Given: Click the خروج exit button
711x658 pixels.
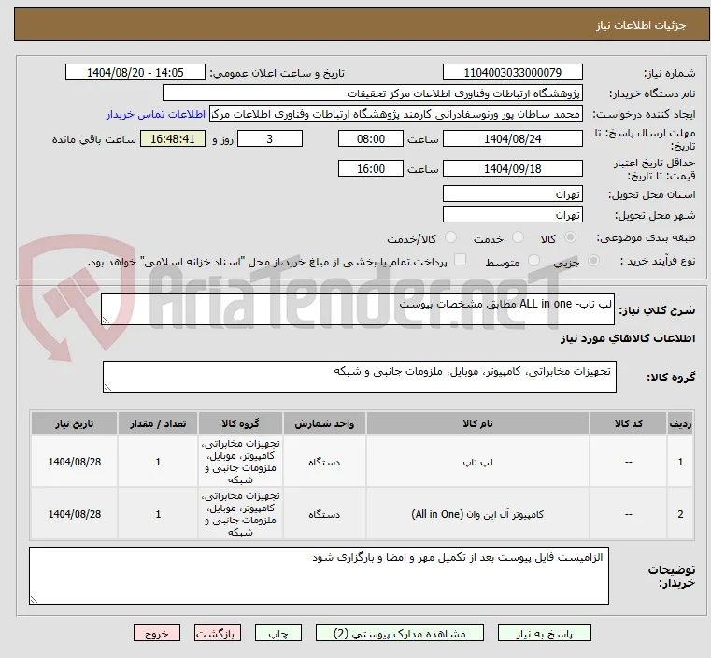Looking at the screenshot, I should (157, 633).
